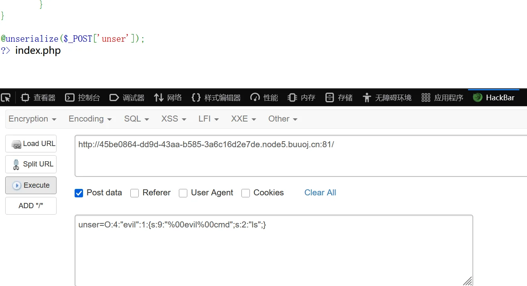527x286 pixels.
Task: Open the LFI dropdown menu
Action: [209, 119]
